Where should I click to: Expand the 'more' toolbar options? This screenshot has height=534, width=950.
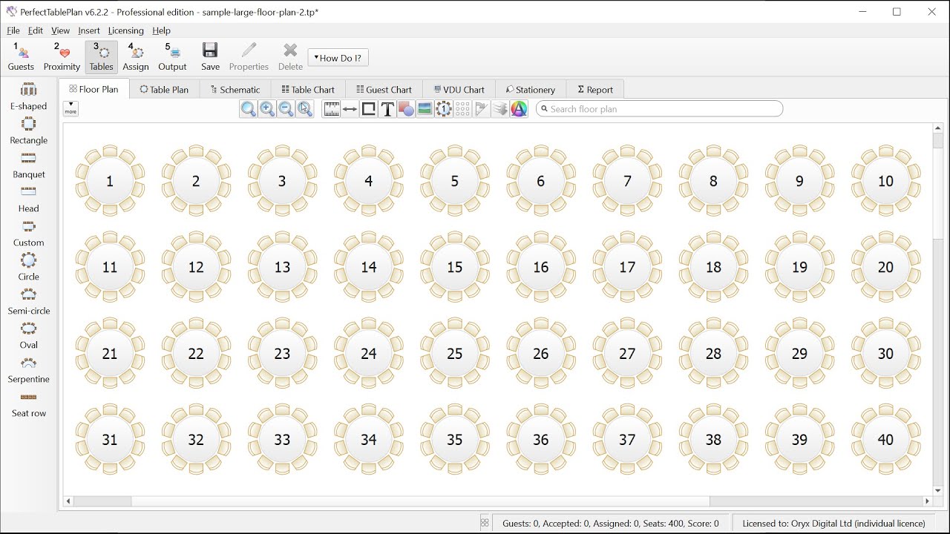pos(71,108)
